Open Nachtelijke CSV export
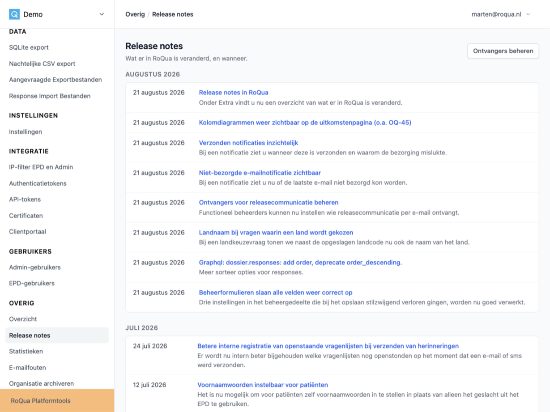The image size is (550, 412). pyautogui.click(x=42, y=64)
